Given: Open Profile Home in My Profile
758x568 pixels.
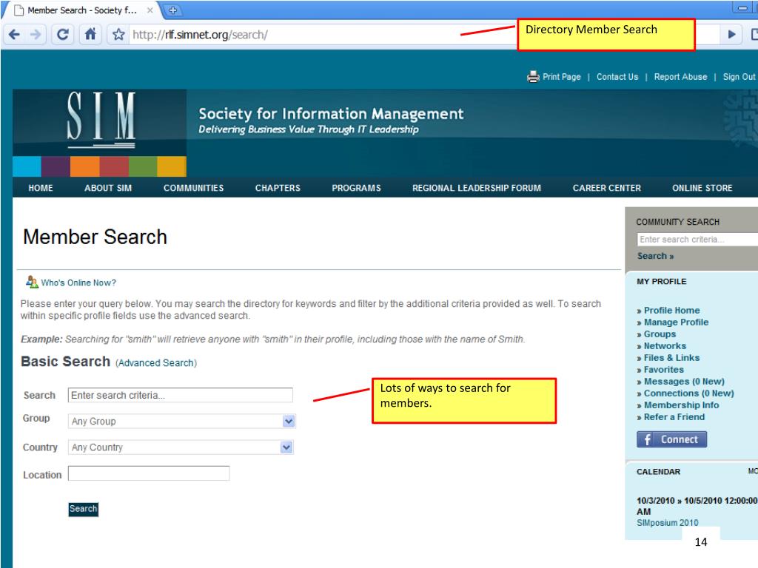Looking at the screenshot, I should [672, 310].
